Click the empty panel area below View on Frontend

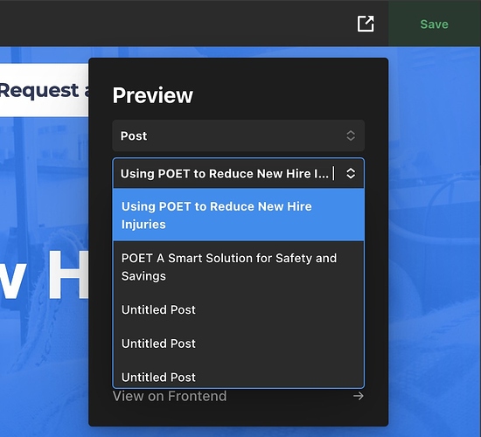[x=239, y=414]
